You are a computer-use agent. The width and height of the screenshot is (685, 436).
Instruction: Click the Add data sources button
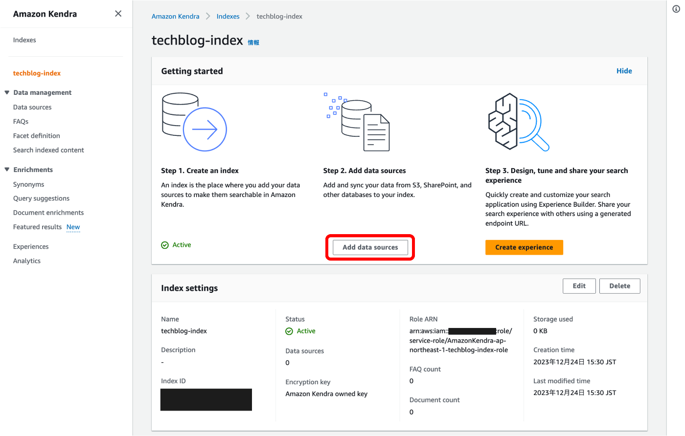(370, 247)
